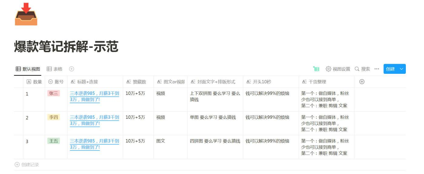Click 视频 cell in 张三 row
Viewport: 424px width, 174px height.
[171, 100]
